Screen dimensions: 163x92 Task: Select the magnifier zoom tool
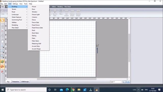click(2, 46)
